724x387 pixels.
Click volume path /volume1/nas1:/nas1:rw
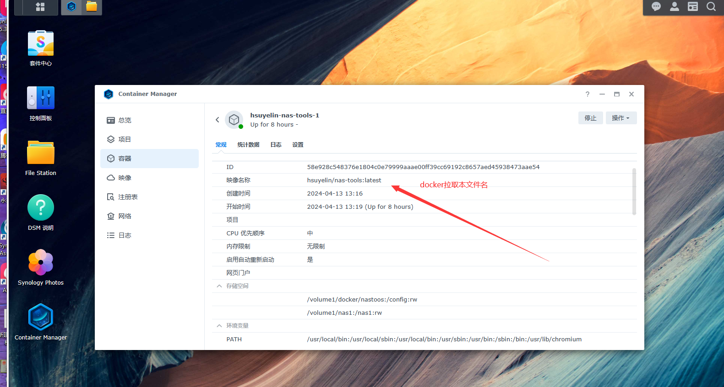(x=344, y=313)
